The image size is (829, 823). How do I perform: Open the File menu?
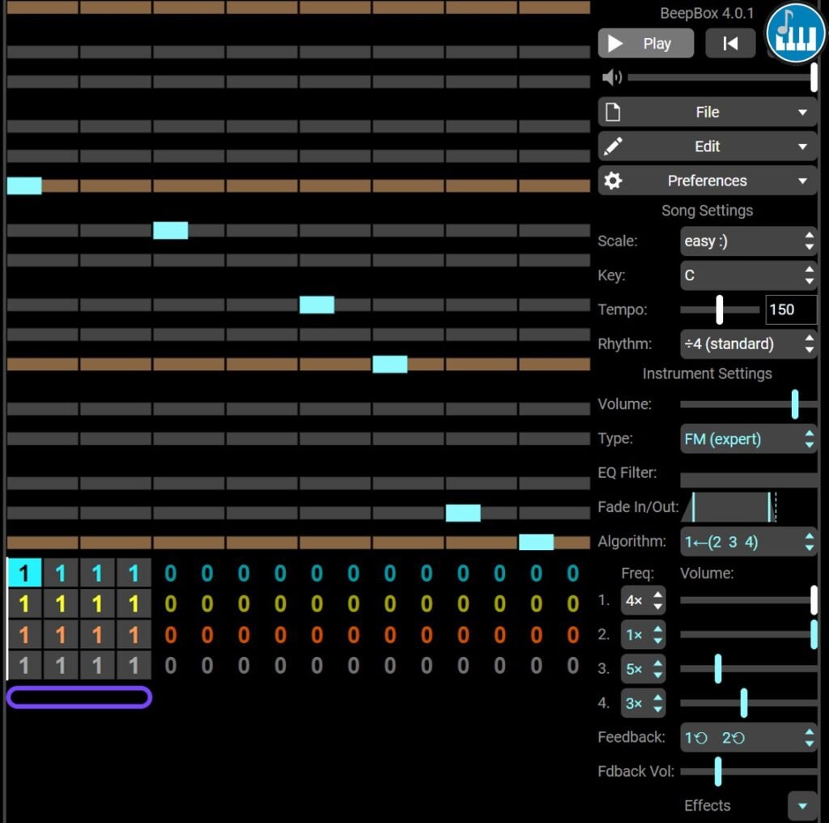707,112
